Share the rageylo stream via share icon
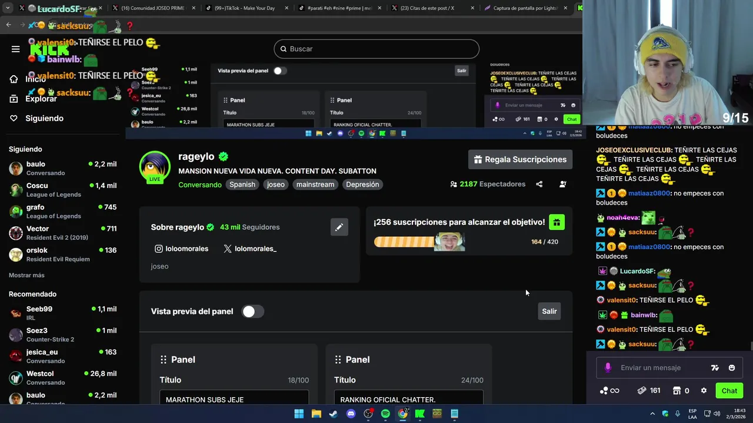The height and width of the screenshot is (423, 753). pyautogui.click(x=539, y=184)
